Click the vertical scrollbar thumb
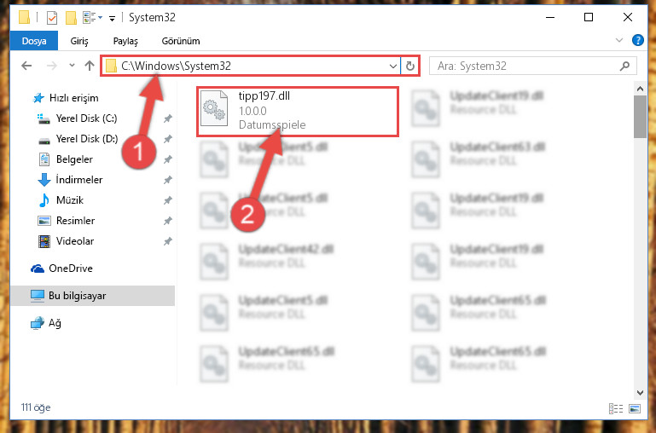The width and height of the screenshot is (656, 433). click(x=640, y=117)
